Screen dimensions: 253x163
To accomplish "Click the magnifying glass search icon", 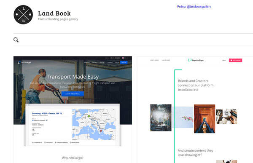I will click(x=16, y=40).
